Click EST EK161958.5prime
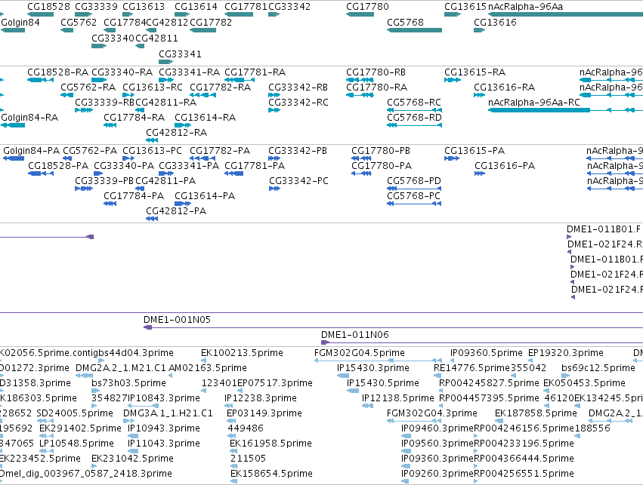This screenshot has height=485, width=643. 233,452
